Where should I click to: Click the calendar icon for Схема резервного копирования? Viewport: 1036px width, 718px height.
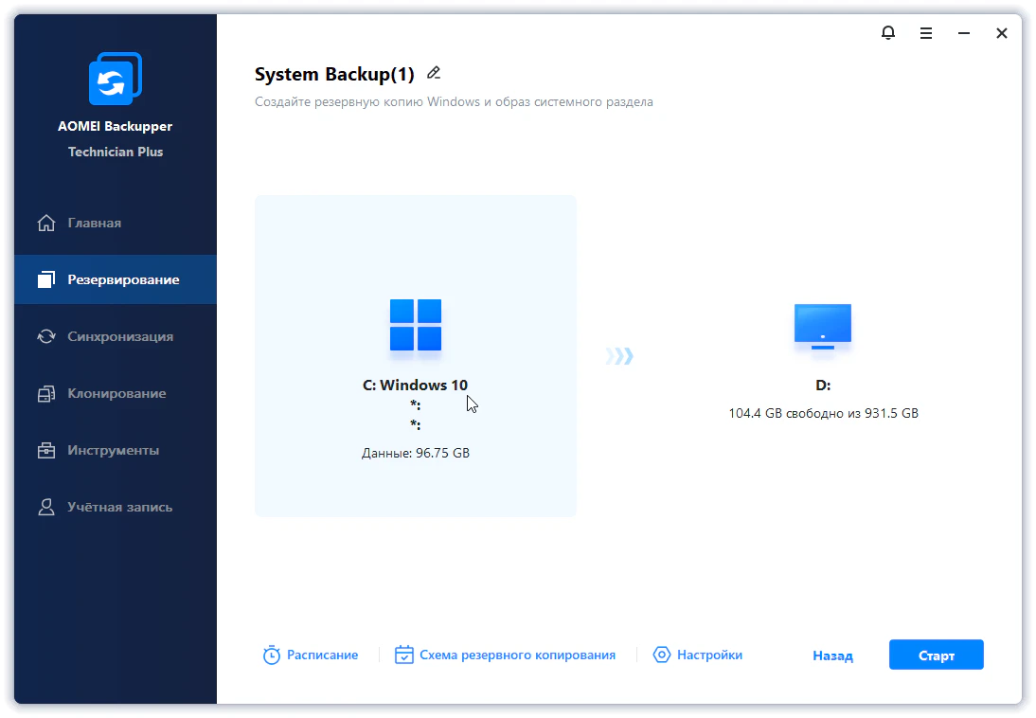404,655
